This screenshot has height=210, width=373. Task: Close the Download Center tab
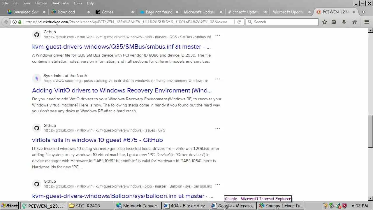pyautogui.click(x=44, y=12)
